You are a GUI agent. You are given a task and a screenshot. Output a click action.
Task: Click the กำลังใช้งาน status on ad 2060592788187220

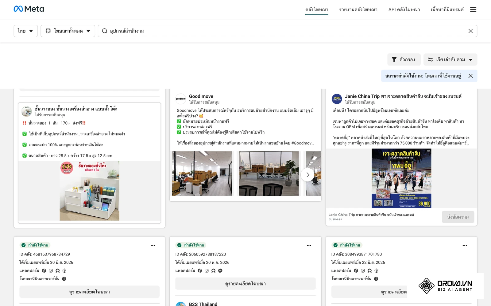tap(191, 245)
